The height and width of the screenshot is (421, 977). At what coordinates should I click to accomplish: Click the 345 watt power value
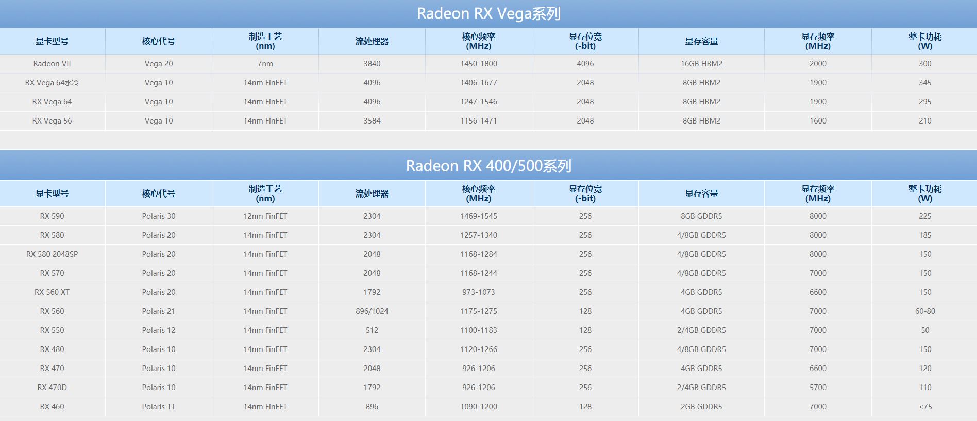[925, 83]
